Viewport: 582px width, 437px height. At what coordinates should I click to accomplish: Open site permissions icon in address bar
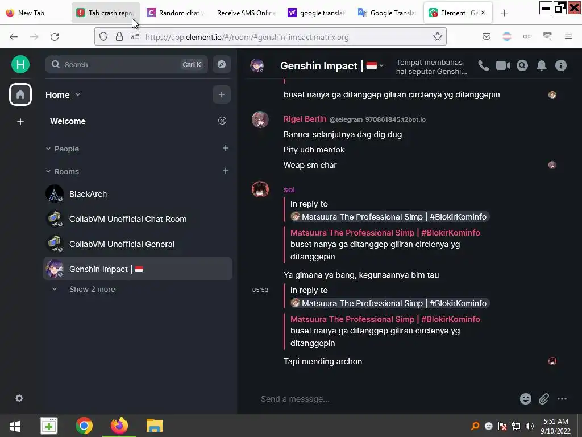point(135,36)
